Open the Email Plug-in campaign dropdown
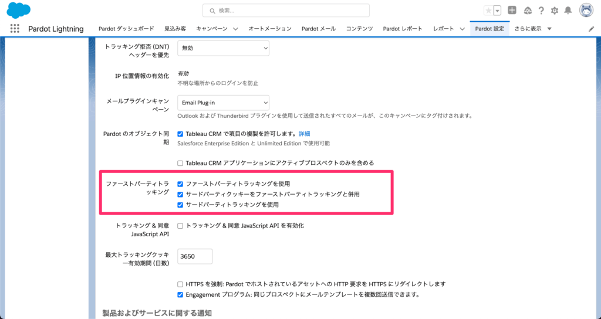The height and width of the screenshot is (319, 601). pyautogui.click(x=223, y=103)
